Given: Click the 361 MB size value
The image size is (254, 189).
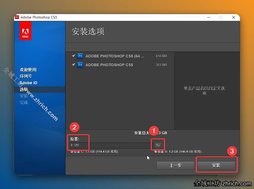Looking at the screenshot, I should pyautogui.click(x=161, y=65).
